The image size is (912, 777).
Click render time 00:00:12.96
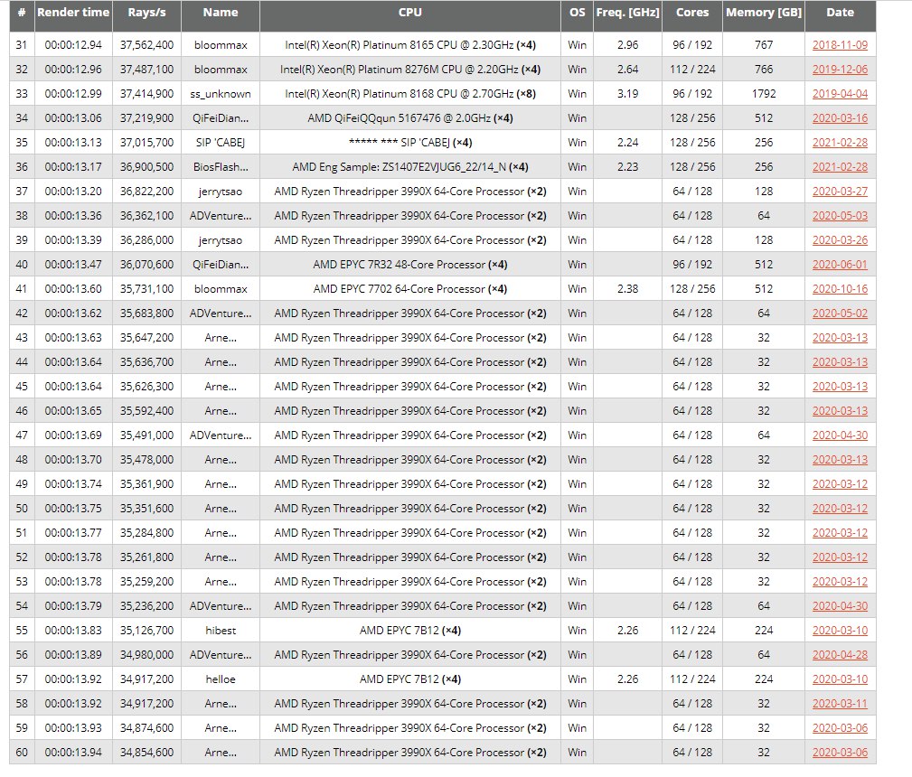pos(73,70)
